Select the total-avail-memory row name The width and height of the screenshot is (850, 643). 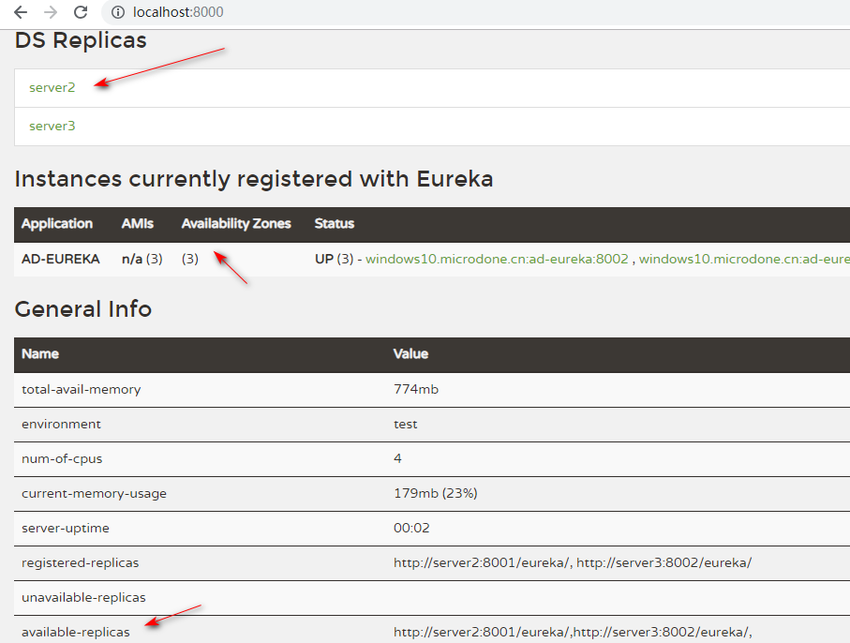click(x=82, y=390)
